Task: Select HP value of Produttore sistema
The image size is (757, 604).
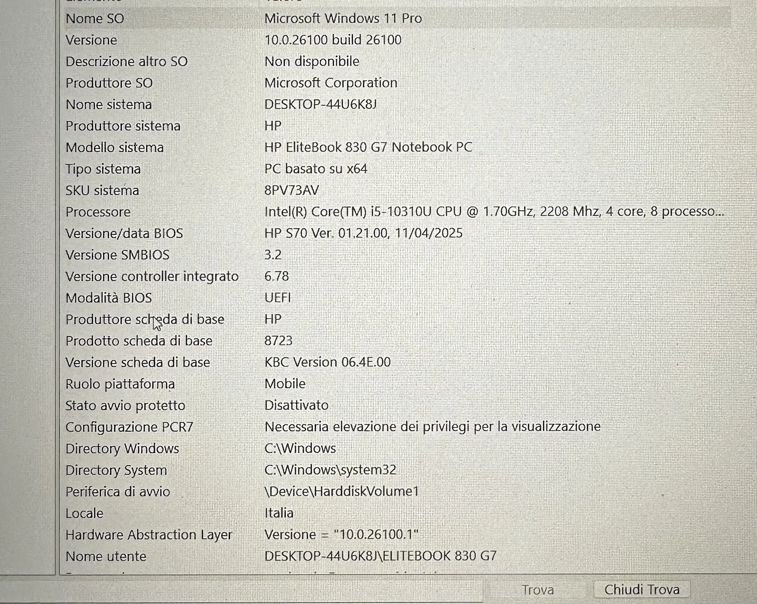Action: tap(273, 126)
